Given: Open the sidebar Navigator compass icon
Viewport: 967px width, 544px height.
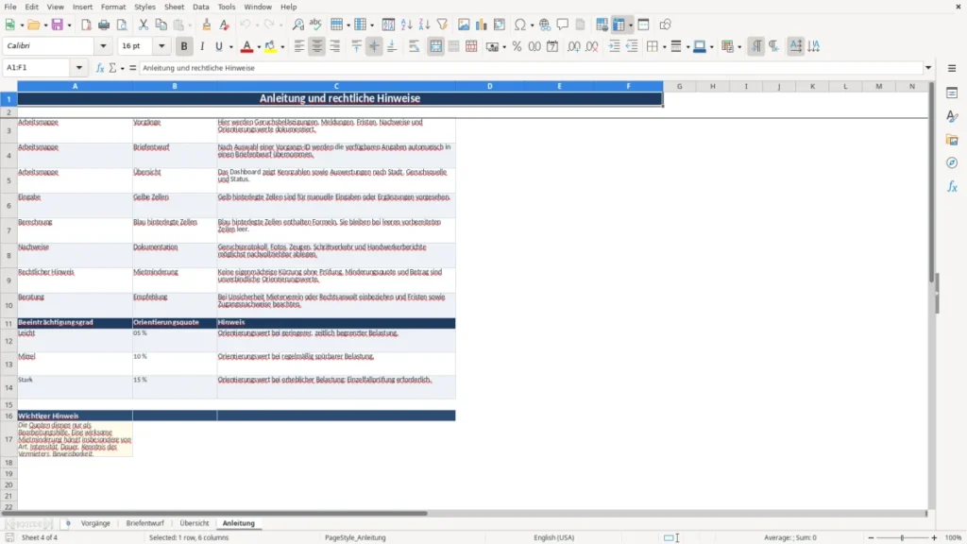Looking at the screenshot, I should coord(952,162).
